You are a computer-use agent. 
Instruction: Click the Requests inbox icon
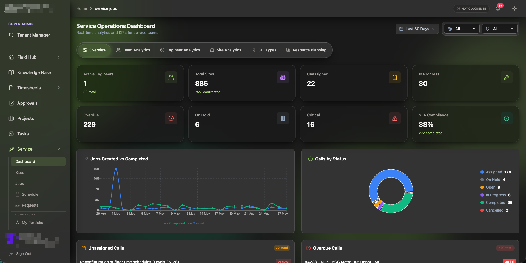click(x=18, y=205)
